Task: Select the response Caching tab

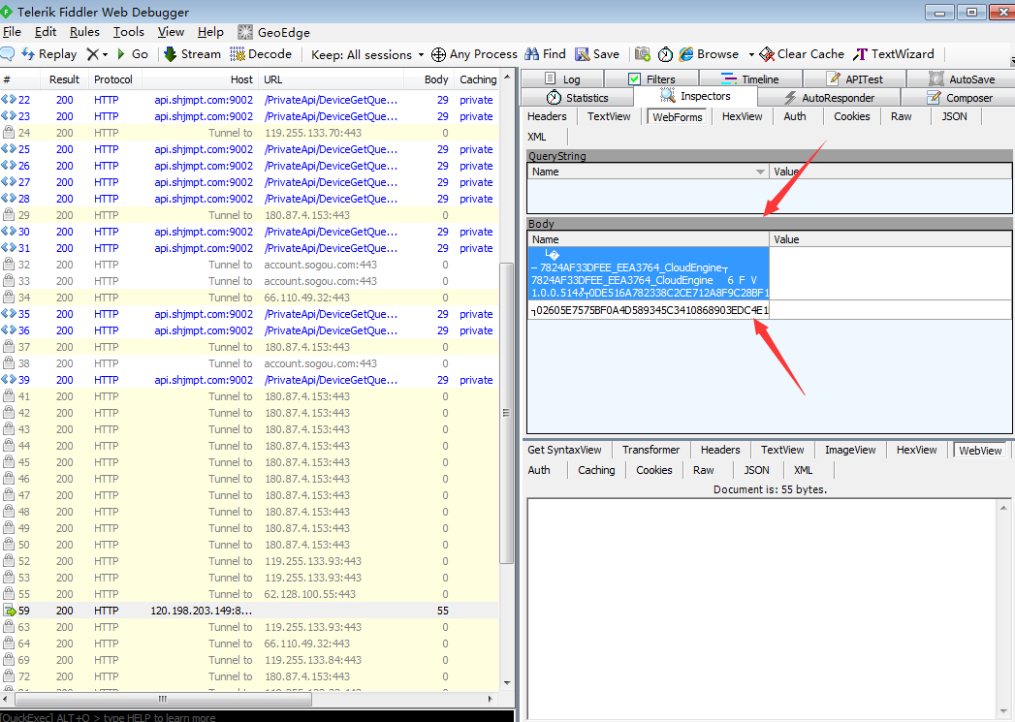Action: [x=596, y=470]
